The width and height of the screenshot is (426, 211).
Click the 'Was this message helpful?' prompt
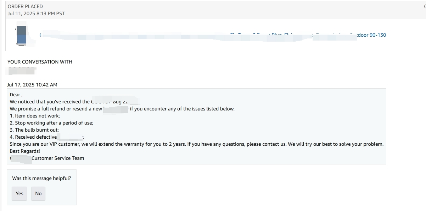point(41,178)
